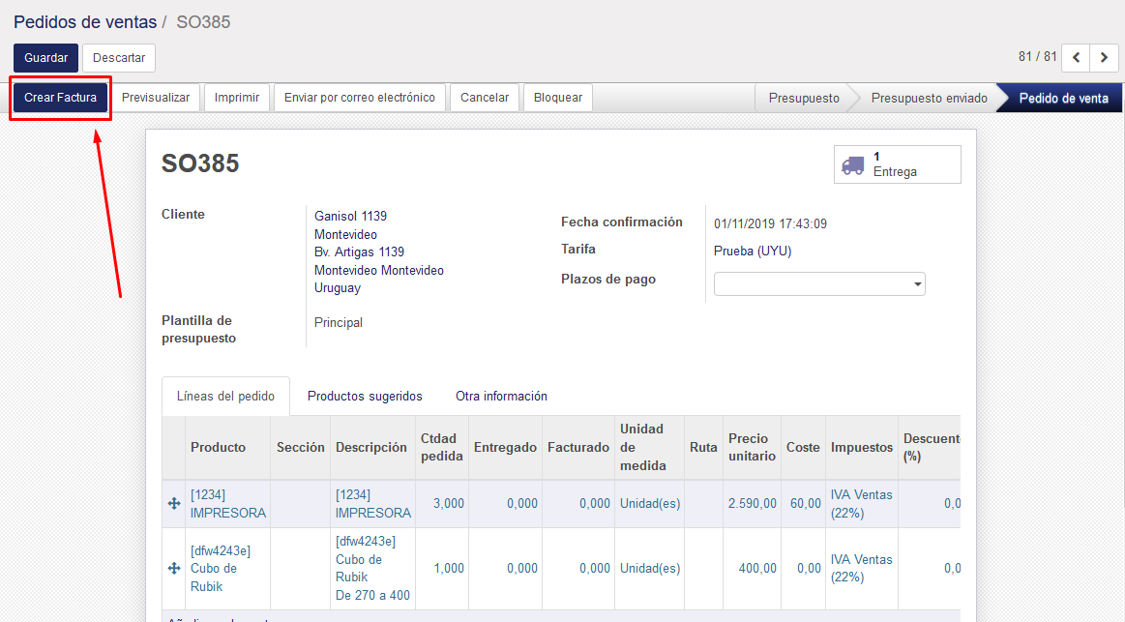Select the Presupuesto enviado stage

(x=930, y=99)
